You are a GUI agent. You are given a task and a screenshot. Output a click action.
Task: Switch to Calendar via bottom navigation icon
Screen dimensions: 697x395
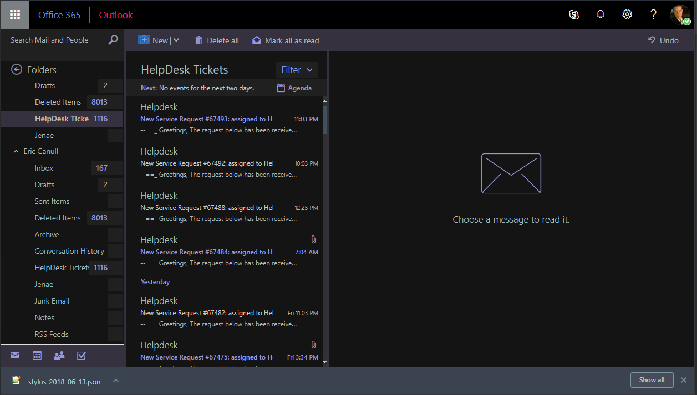[37, 355]
